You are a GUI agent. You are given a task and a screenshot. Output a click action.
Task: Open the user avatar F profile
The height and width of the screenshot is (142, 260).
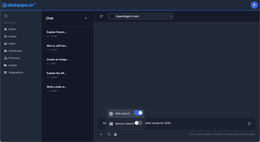click(x=254, y=5)
